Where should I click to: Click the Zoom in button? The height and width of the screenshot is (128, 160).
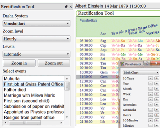tap(19, 63)
